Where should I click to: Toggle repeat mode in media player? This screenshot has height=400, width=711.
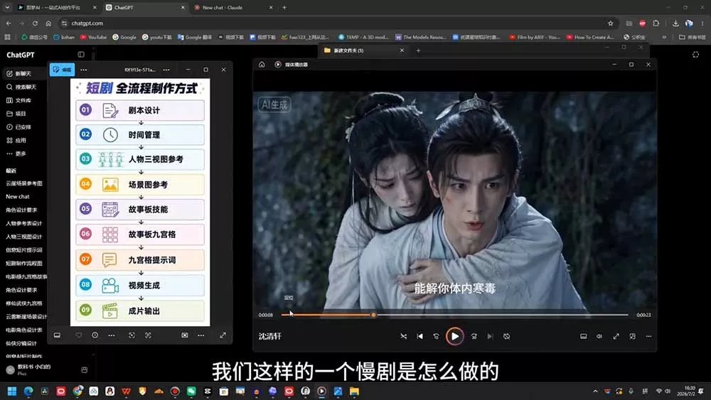click(x=506, y=337)
